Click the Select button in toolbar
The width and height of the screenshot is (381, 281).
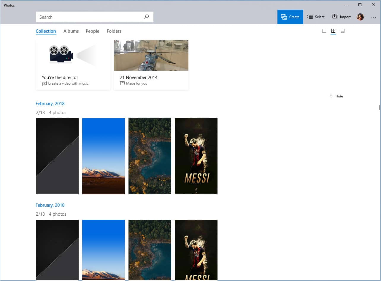click(316, 17)
